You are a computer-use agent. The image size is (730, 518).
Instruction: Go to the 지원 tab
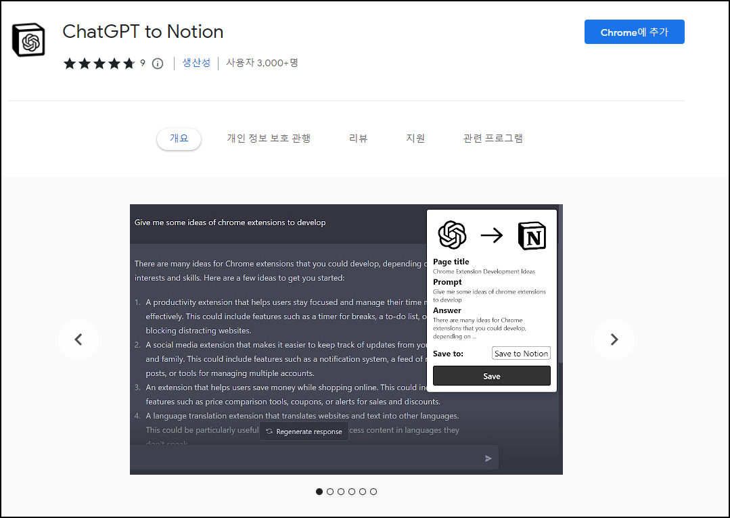coord(415,138)
